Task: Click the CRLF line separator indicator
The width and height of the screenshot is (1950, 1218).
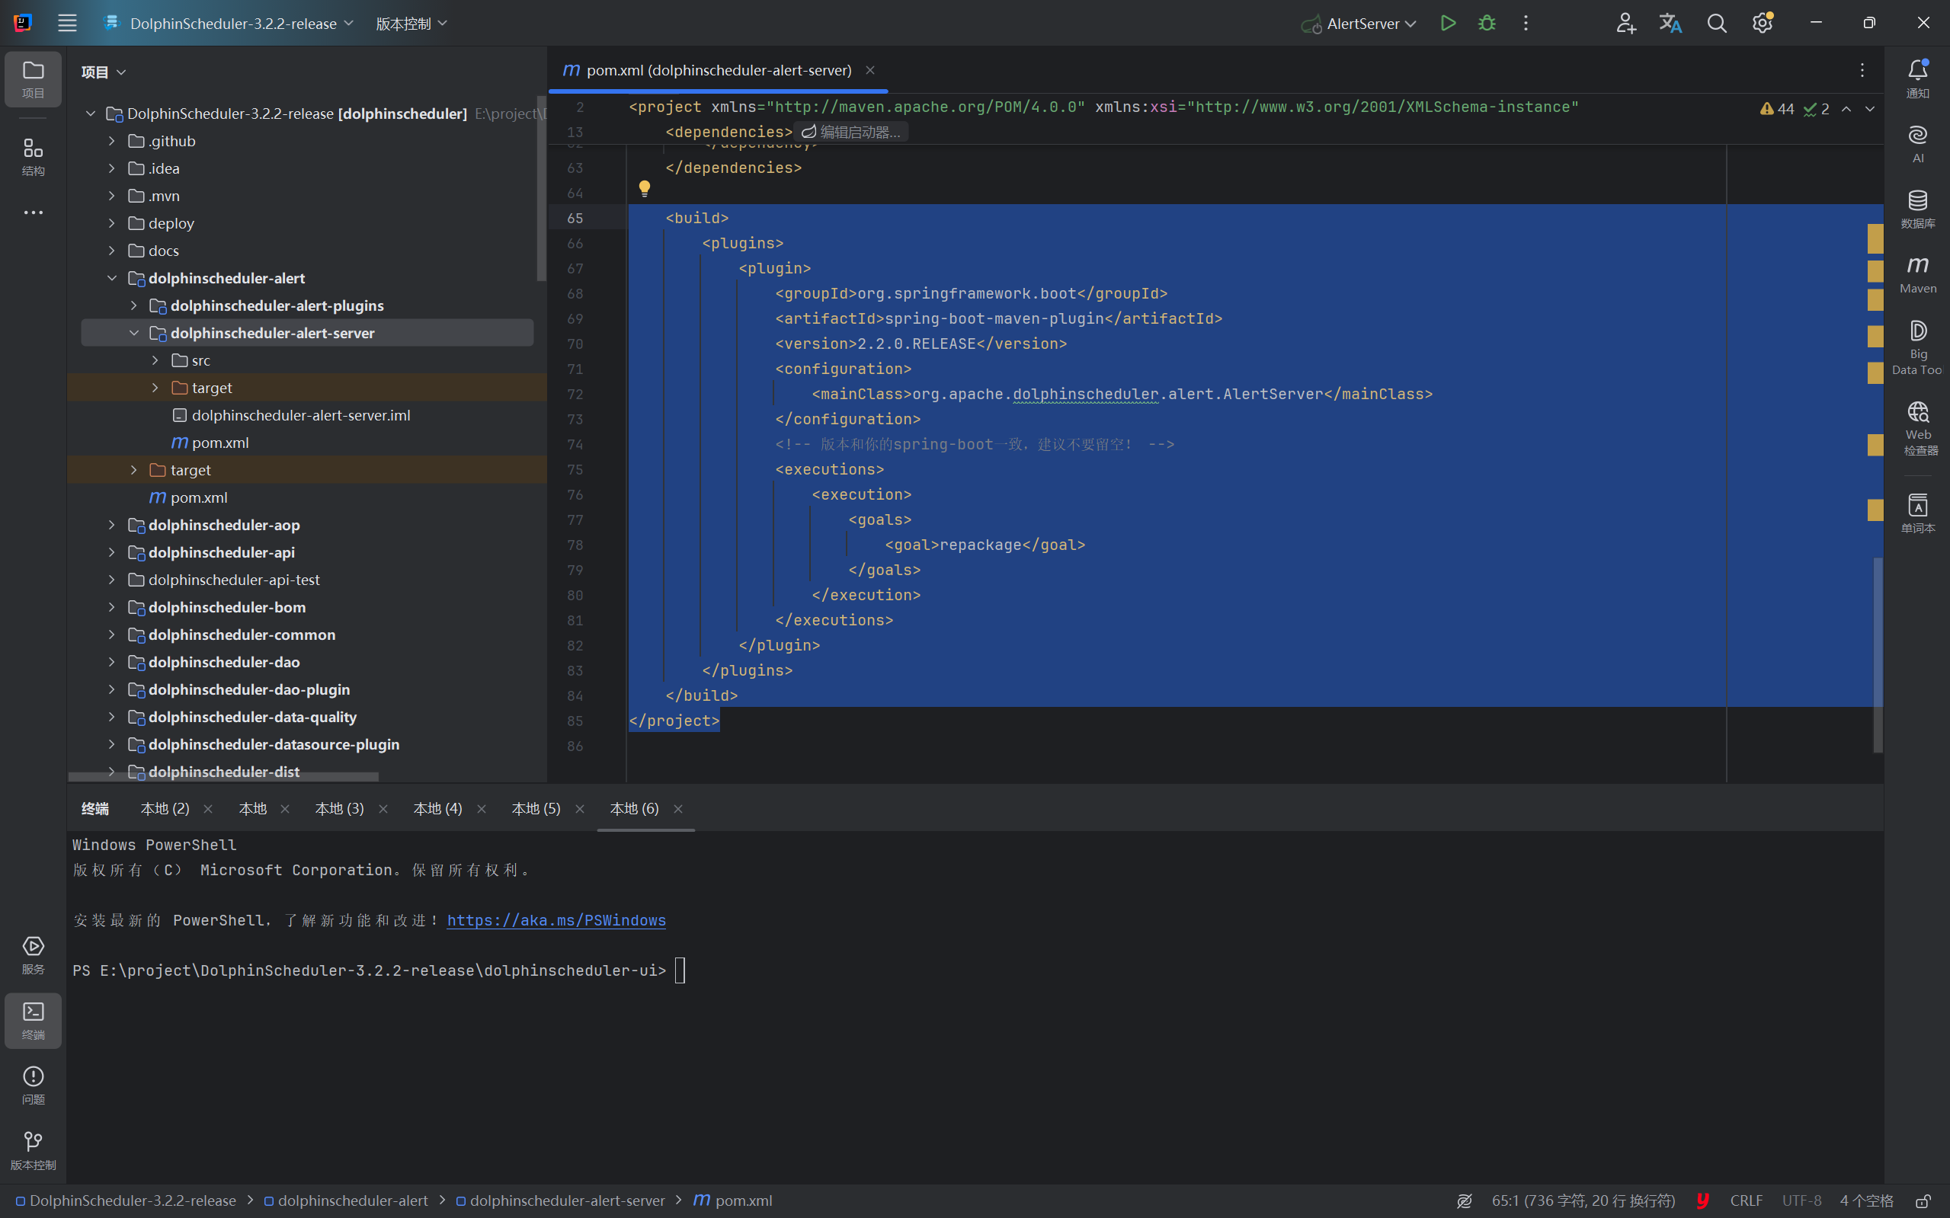Action: 1746,1201
